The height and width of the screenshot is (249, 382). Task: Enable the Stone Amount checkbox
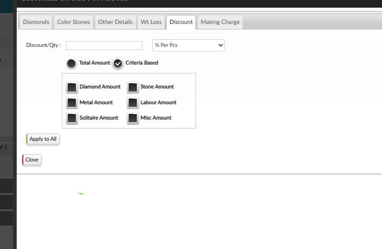click(x=132, y=87)
